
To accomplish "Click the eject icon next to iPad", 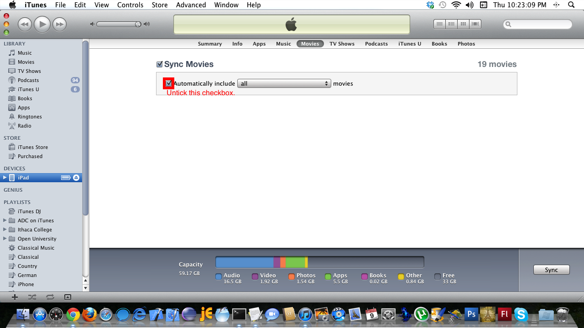I will (76, 178).
